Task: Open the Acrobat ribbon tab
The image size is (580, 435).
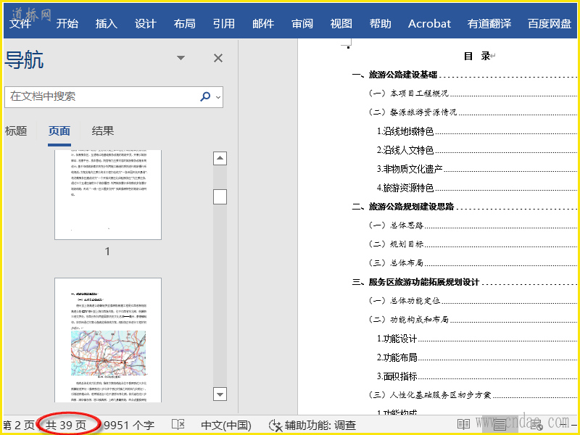Action: 429,24
